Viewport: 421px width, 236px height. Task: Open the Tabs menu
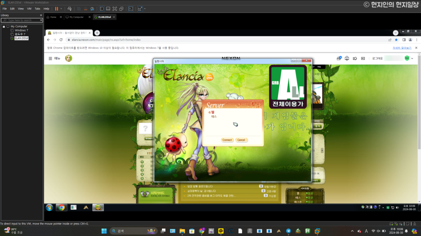[x=37, y=9]
